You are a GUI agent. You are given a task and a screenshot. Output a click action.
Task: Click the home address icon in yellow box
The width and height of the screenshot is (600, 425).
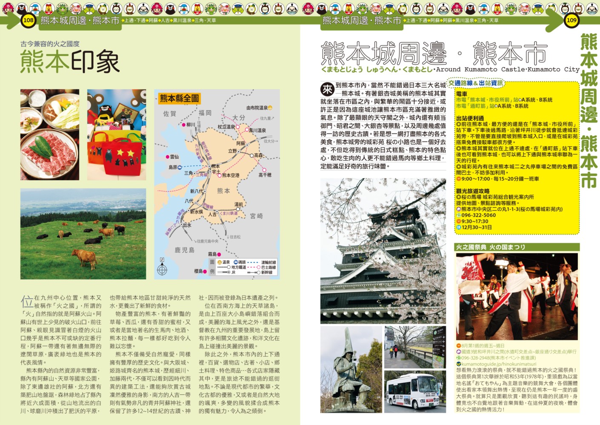459,210
